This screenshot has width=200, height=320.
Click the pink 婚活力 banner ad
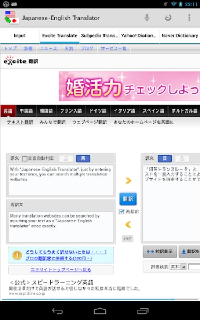tap(130, 86)
